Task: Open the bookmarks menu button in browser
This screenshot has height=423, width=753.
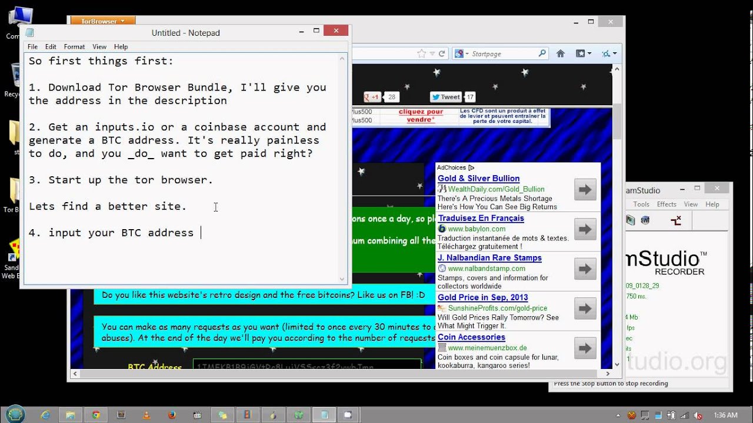Action: [583, 53]
